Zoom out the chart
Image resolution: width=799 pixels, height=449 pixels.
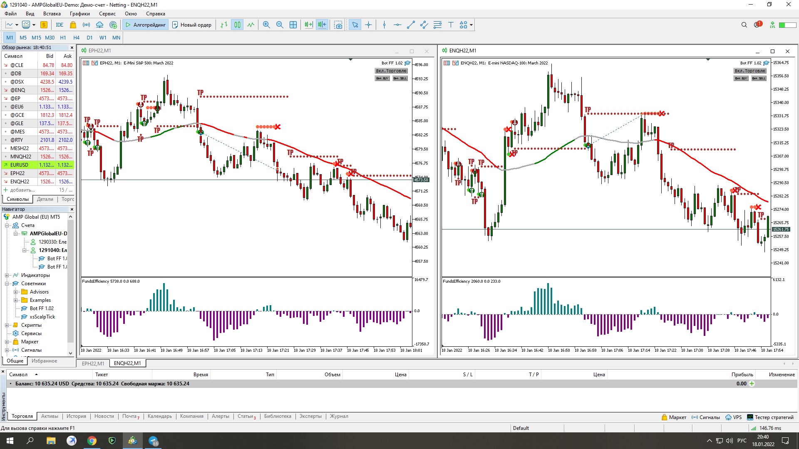280,25
